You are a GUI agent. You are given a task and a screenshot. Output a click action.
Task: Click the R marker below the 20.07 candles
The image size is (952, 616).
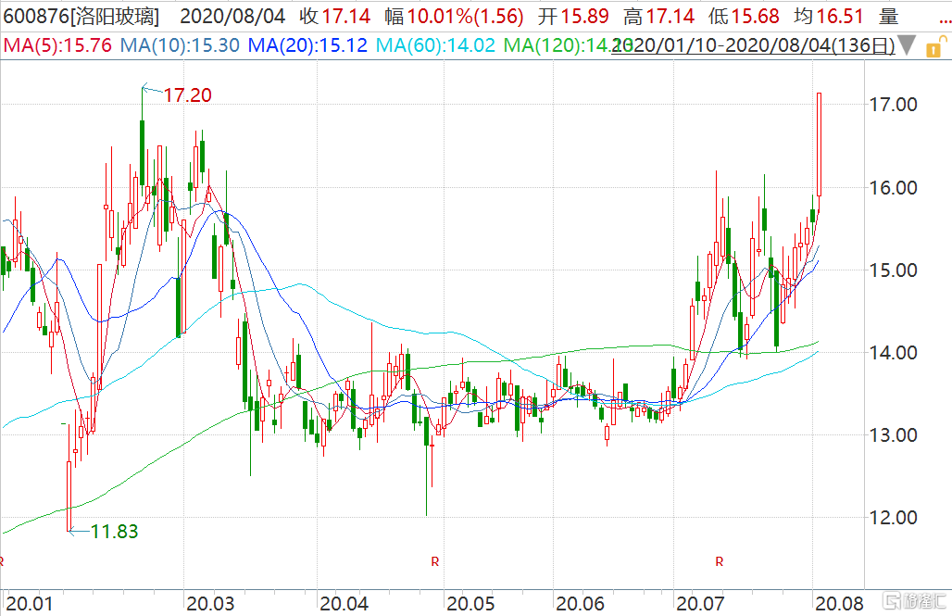coord(719,561)
